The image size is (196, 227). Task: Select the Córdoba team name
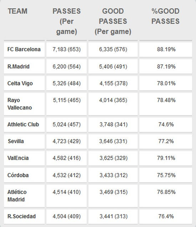[x=18, y=175]
